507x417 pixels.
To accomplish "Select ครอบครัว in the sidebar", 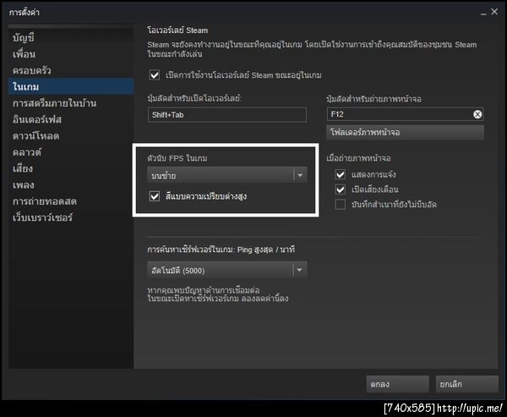I will (x=71, y=70).
